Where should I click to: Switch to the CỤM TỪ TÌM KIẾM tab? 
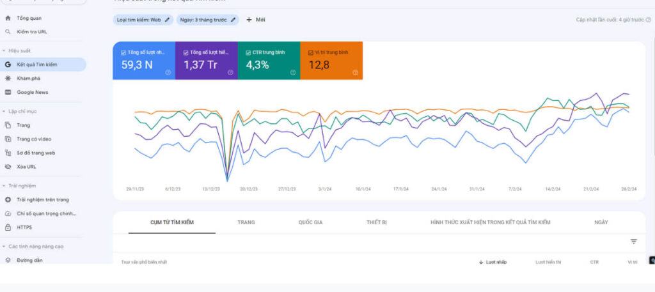point(172,222)
